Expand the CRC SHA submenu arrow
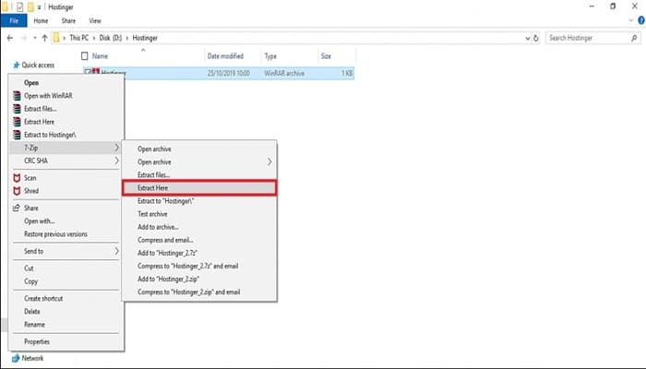This screenshot has height=369, width=646. pyautogui.click(x=116, y=161)
